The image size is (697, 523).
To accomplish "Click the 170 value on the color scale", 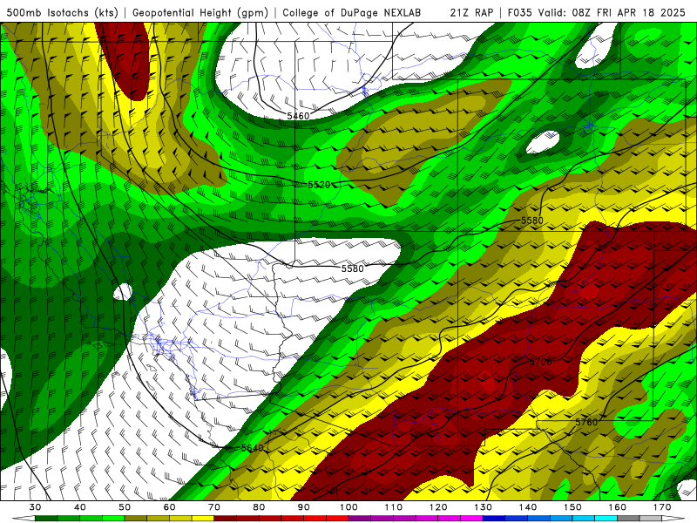I will (662, 507).
